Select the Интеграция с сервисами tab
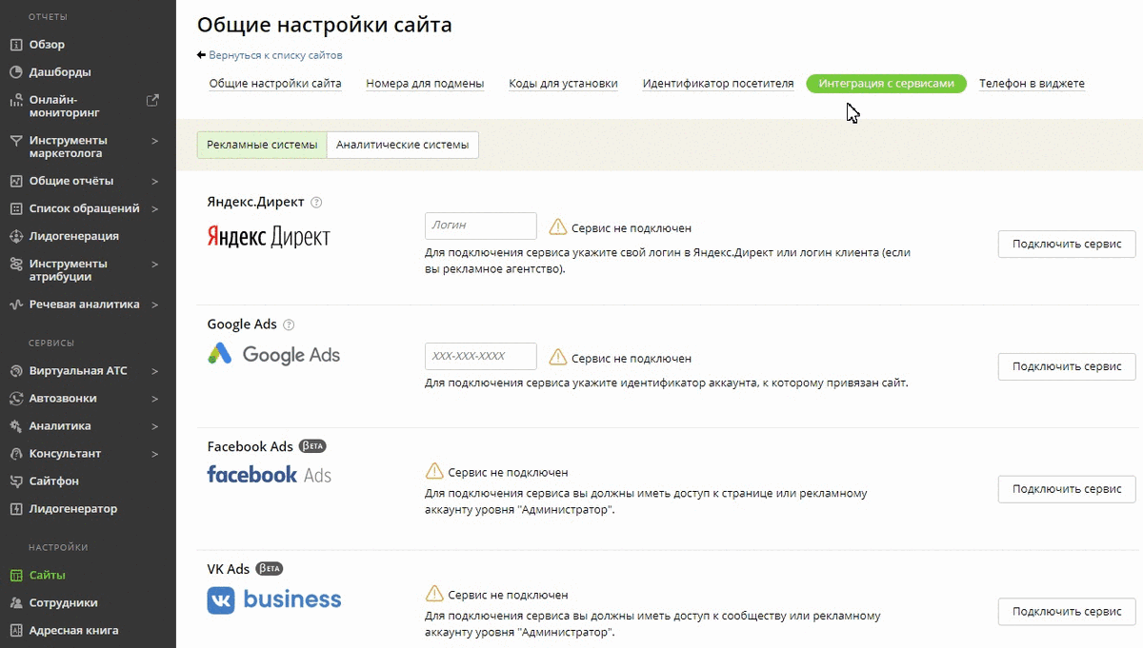This screenshot has height=648, width=1143. click(x=887, y=84)
